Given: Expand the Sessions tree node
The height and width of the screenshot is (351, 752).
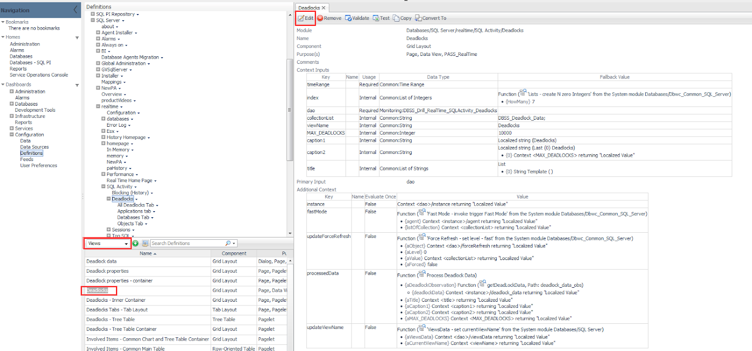Looking at the screenshot, I should tap(109, 229).
